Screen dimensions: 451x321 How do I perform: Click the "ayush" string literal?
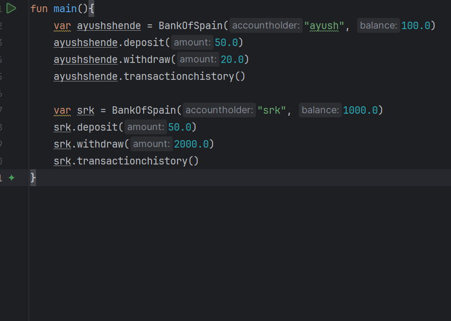tap(324, 25)
